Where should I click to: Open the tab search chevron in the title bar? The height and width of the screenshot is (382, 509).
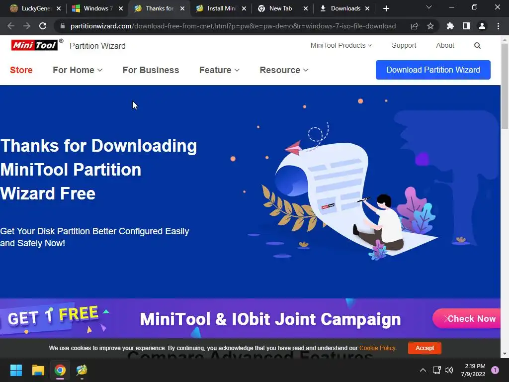[429, 7]
